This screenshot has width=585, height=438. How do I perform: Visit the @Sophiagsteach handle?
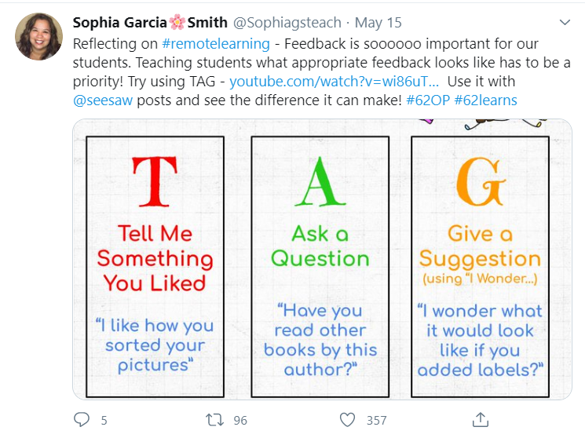click(287, 23)
